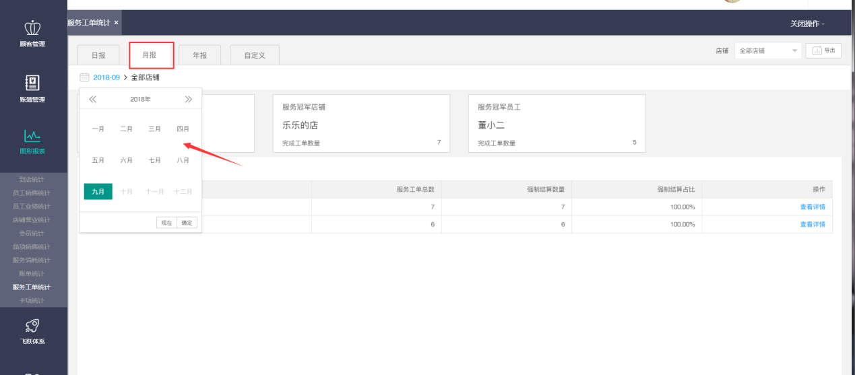Switch to the 年报 tab
The width and height of the screenshot is (855, 375).
point(200,55)
